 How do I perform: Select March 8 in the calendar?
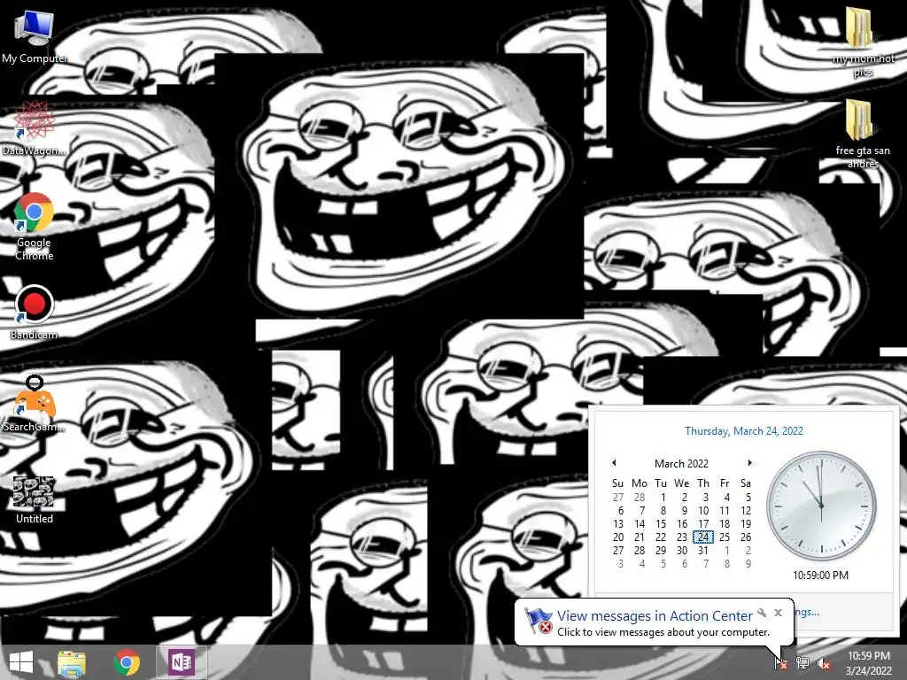pos(663,511)
